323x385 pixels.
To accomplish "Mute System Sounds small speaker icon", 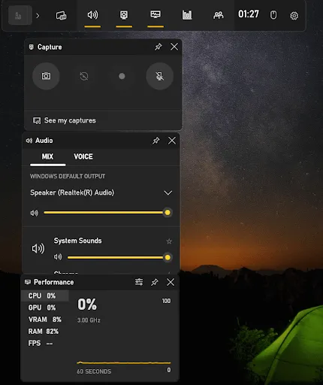I will pos(58,257).
